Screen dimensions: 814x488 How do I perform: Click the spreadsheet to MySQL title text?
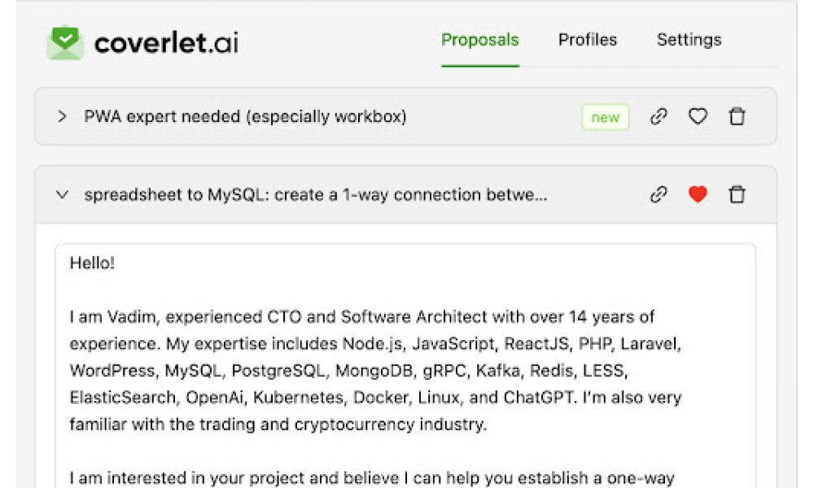tap(316, 195)
